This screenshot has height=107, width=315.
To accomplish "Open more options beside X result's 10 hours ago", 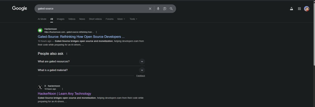I will [62, 89].
